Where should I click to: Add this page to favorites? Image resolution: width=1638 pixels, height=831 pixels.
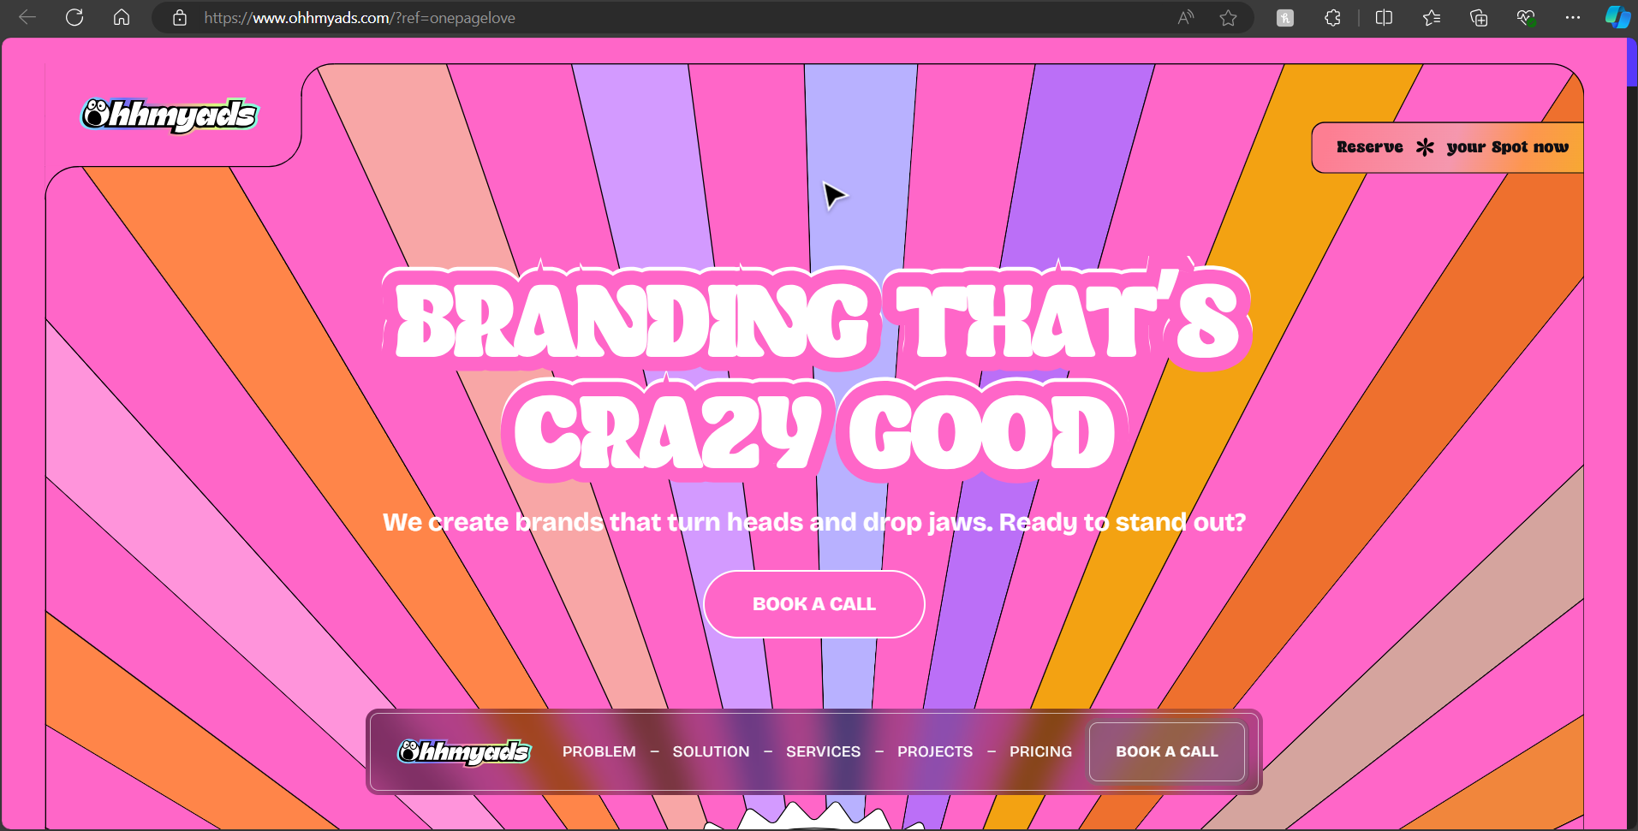coord(1228,18)
